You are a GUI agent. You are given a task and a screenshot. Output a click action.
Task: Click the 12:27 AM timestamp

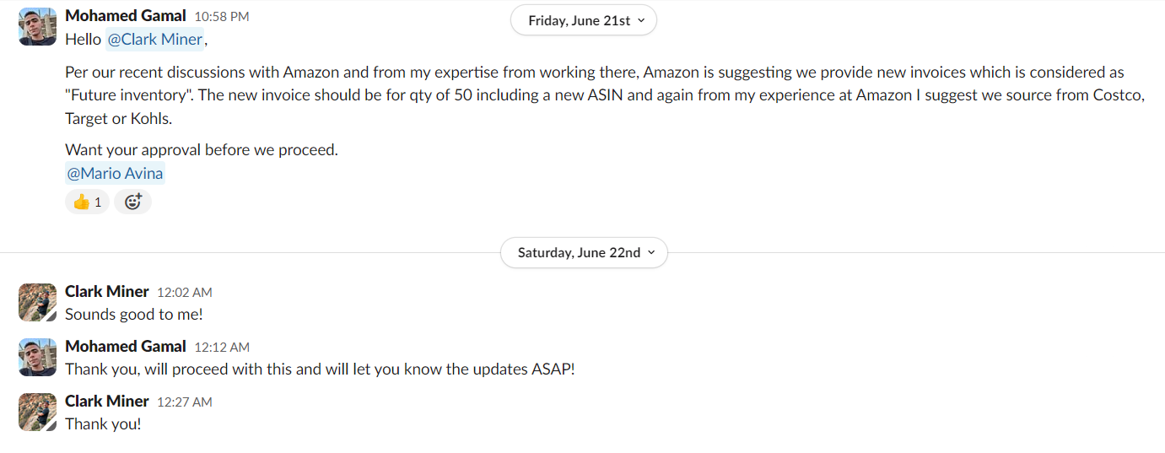(x=185, y=402)
